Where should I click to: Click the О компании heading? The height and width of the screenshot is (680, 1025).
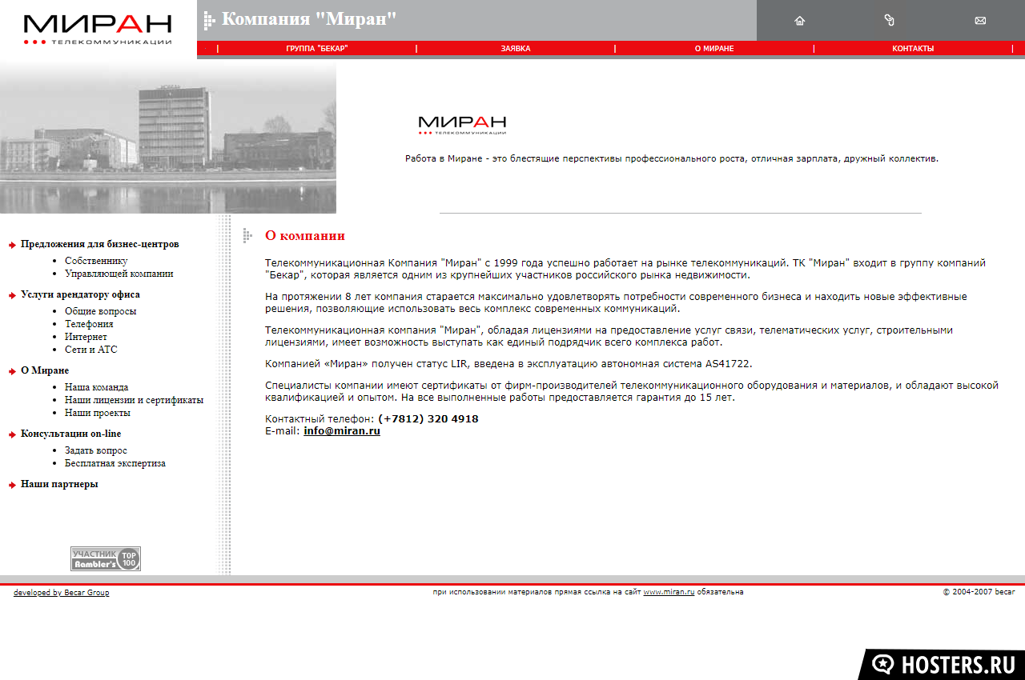(305, 236)
